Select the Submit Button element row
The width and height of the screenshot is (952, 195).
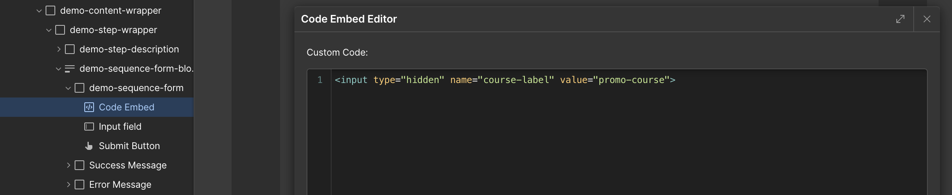point(97,146)
